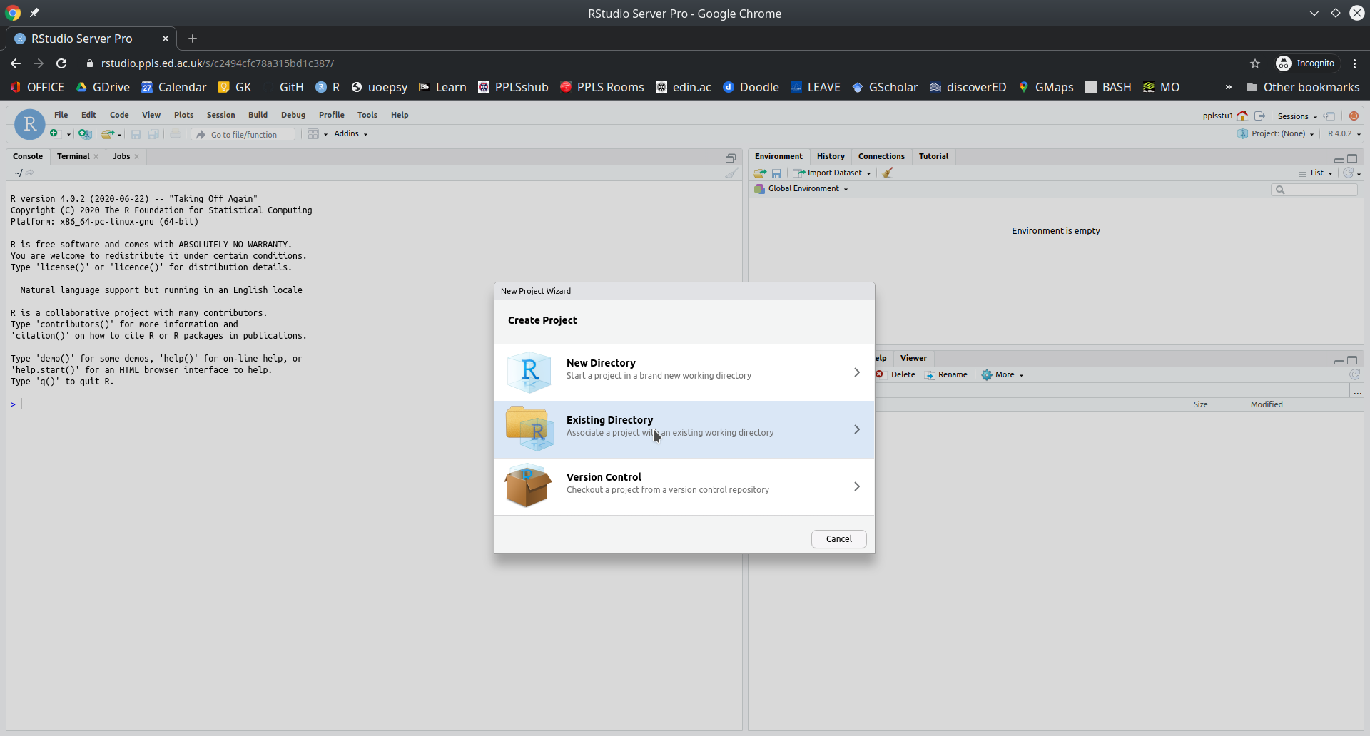Click the home icon next to pplsstu1

[1242, 116]
